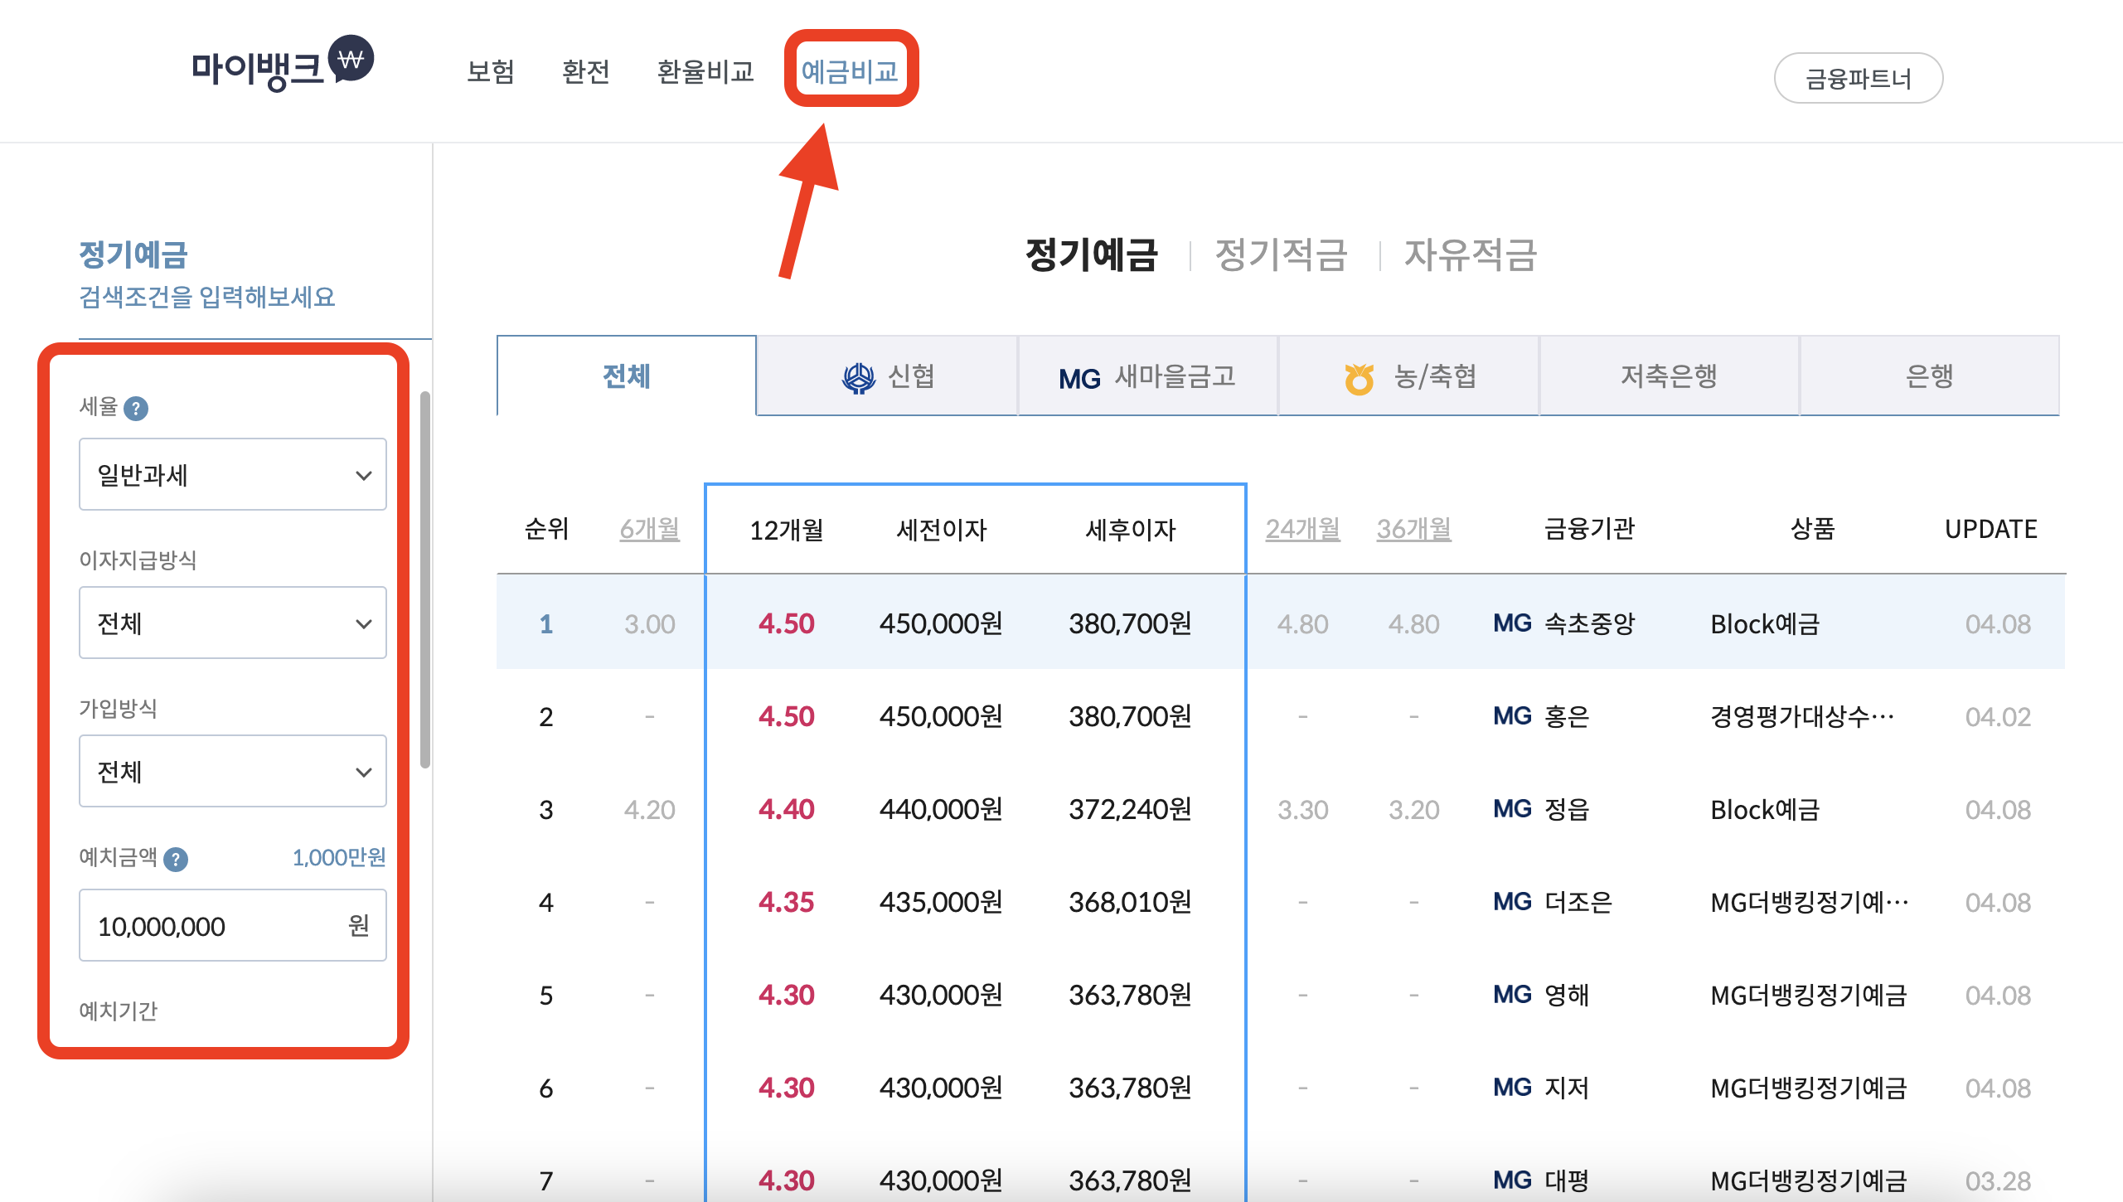Open the 예치금액 help question-mark icon
Viewport: 2123px width, 1202px height.
point(175,860)
